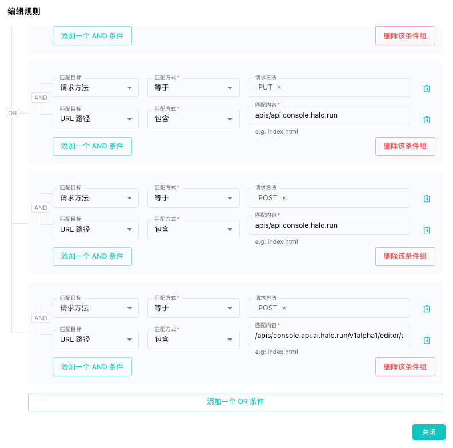Delete the PUT request method condition row

tap(426, 88)
